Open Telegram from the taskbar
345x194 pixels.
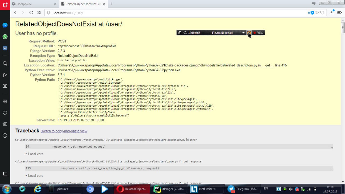(x=243, y=189)
